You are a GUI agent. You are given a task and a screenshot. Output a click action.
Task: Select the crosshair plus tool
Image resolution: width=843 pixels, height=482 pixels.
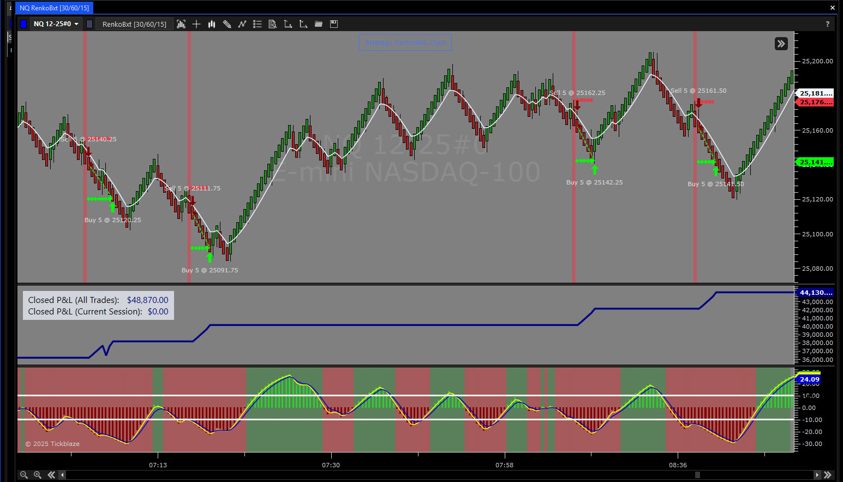[196, 24]
